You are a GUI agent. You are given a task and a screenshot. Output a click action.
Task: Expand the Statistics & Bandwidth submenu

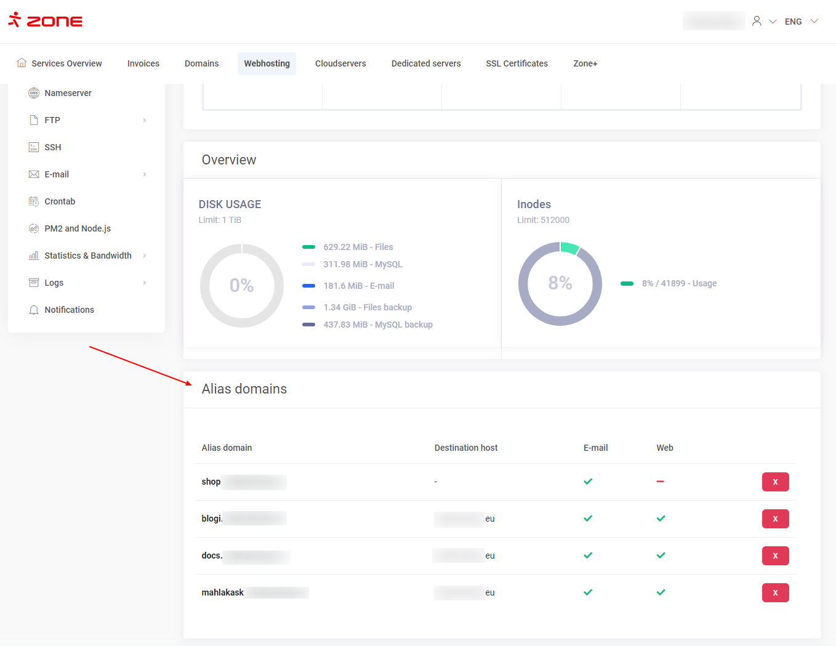[x=145, y=256]
